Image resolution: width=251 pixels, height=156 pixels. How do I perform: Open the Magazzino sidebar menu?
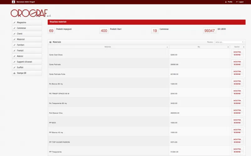pyautogui.click(x=27, y=23)
